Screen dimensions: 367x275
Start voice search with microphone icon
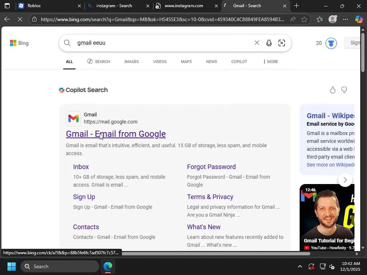pos(269,43)
